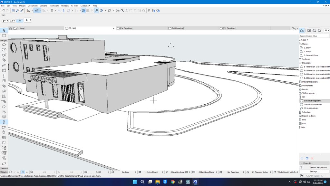The image size is (330, 186).
Task: Click the Settings... button in Properties
Action: point(314,171)
